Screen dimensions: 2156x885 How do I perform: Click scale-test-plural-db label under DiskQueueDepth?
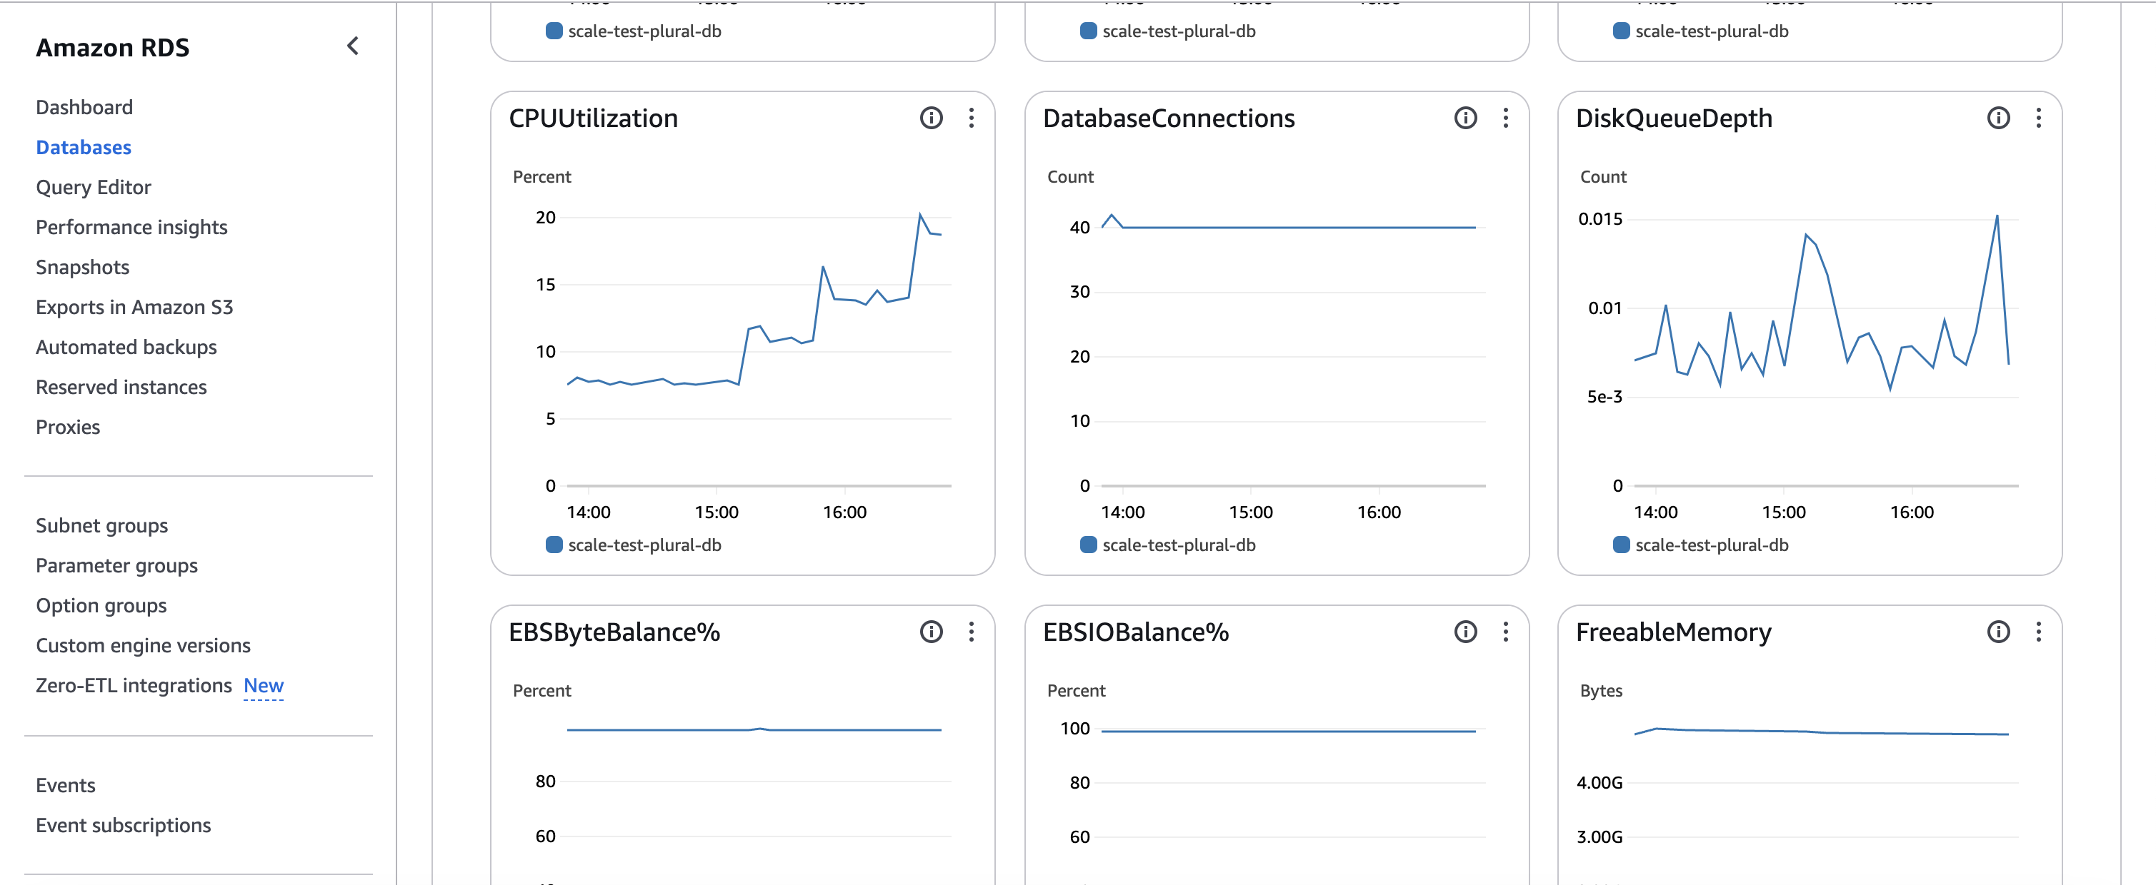pos(1712,545)
